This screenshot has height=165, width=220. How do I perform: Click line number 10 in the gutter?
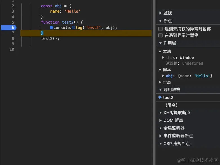(12, 49)
